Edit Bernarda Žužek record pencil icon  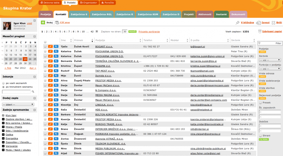[x=50, y=61]
